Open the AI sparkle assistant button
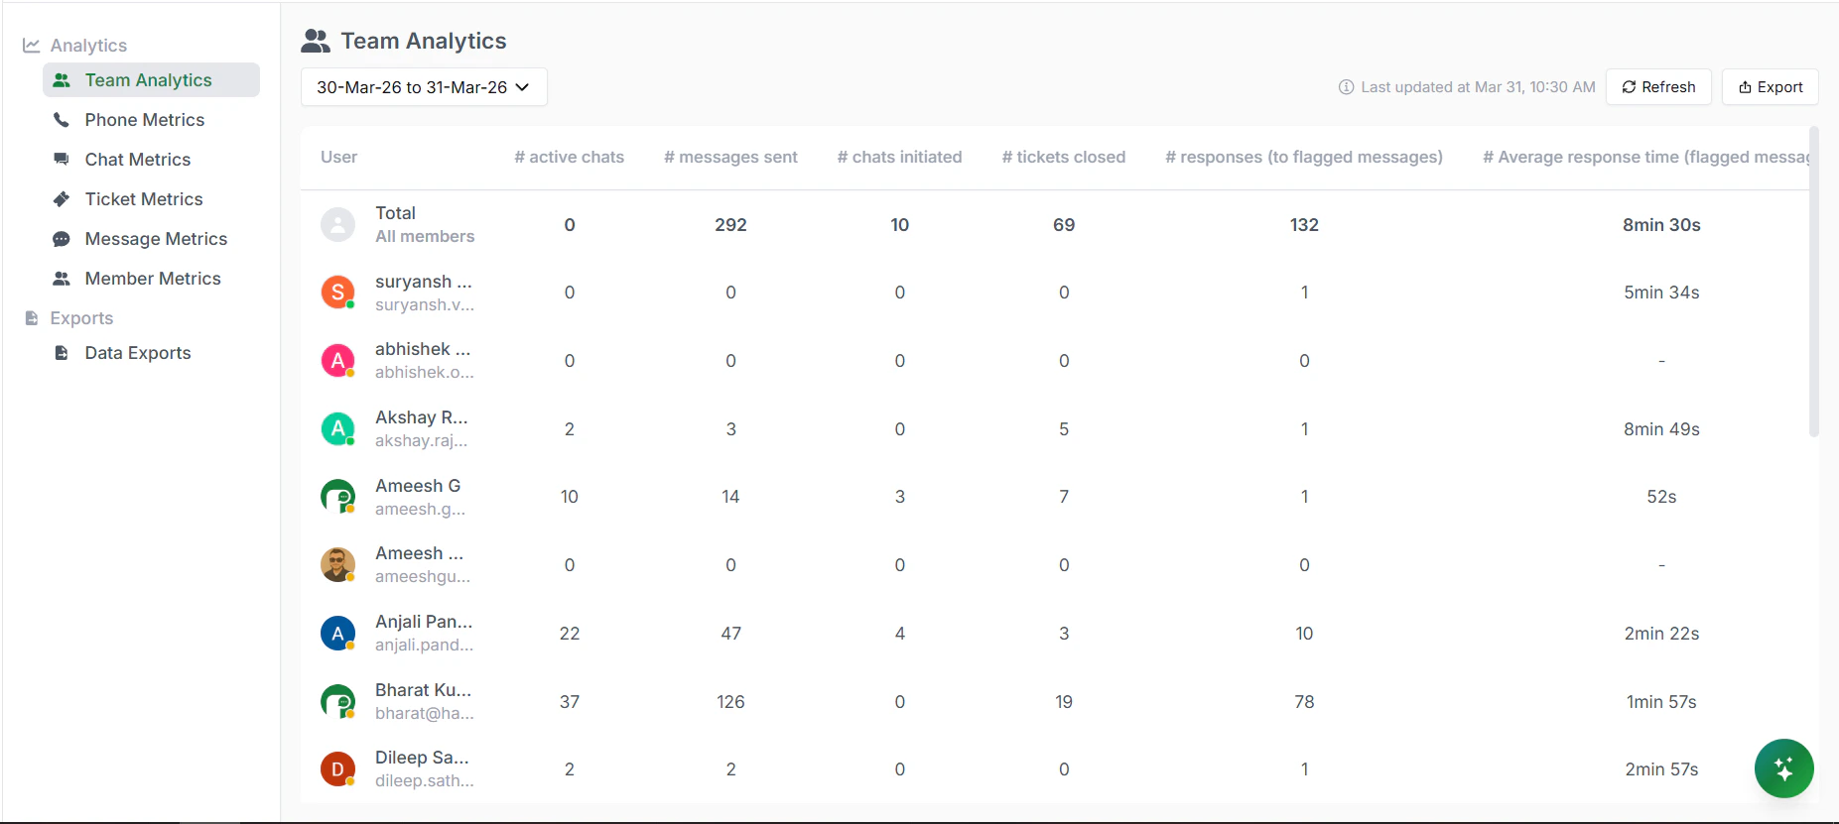The width and height of the screenshot is (1839, 824). click(x=1783, y=768)
